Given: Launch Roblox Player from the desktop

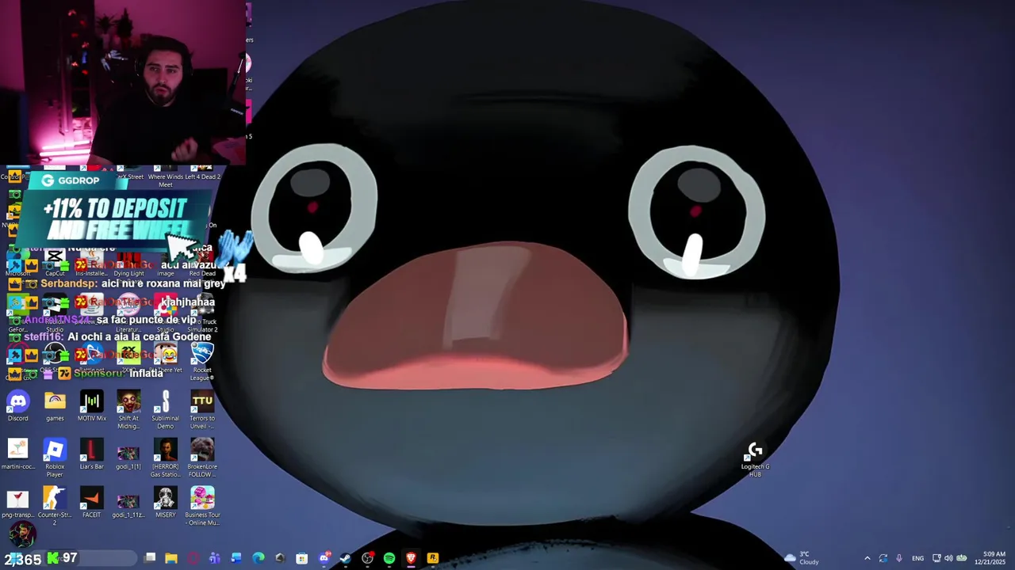Looking at the screenshot, I should pyautogui.click(x=55, y=458).
